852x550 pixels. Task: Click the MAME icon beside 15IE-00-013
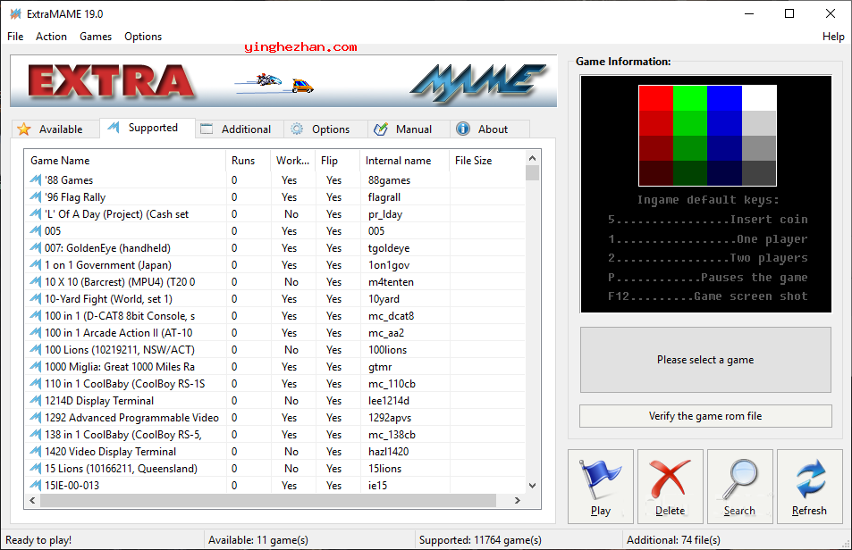36,485
